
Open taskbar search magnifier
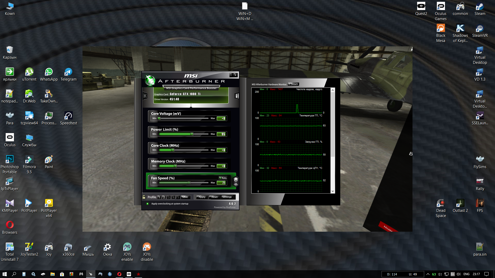(x=14, y=274)
